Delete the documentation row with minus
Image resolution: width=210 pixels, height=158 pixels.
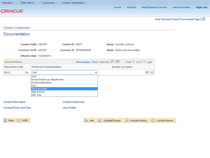(x=152, y=72)
